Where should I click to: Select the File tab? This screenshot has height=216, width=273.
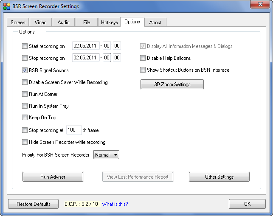87,22
